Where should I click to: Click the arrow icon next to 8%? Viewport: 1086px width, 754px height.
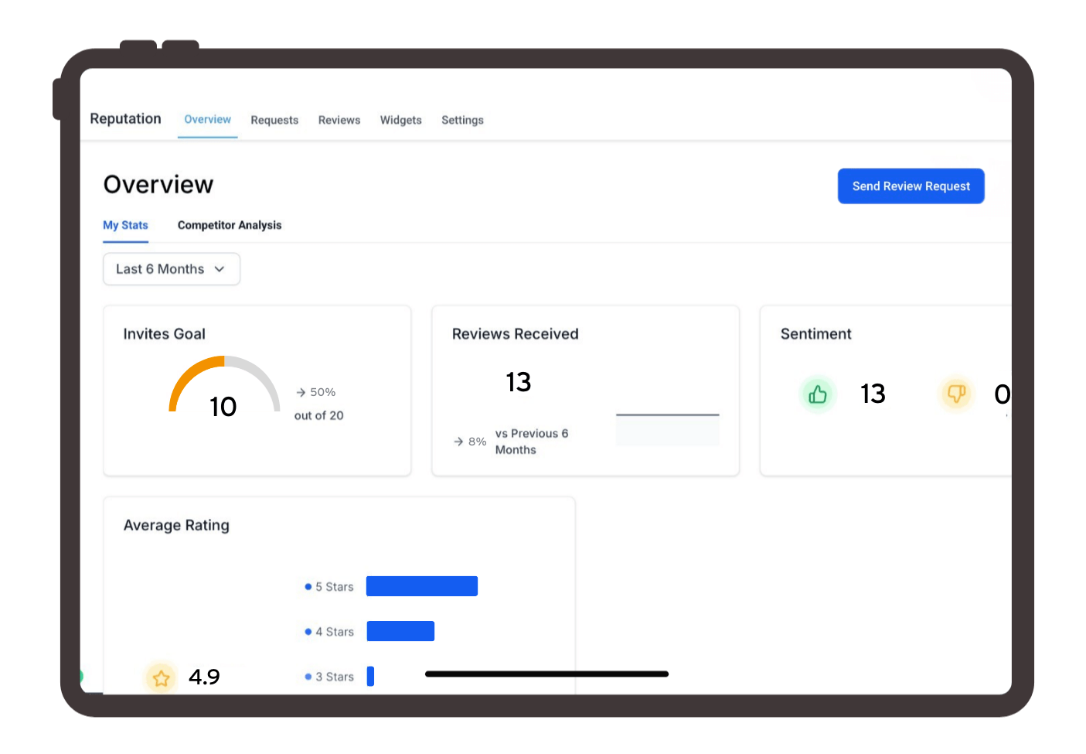pos(458,442)
